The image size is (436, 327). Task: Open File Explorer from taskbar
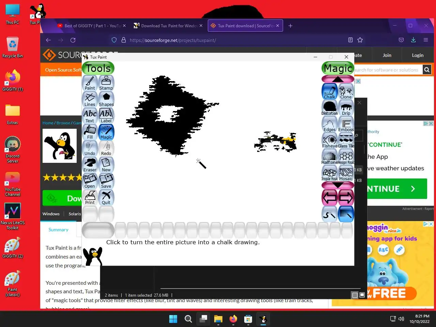point(218,319)
